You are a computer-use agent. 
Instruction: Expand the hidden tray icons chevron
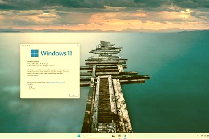(198, 136)
